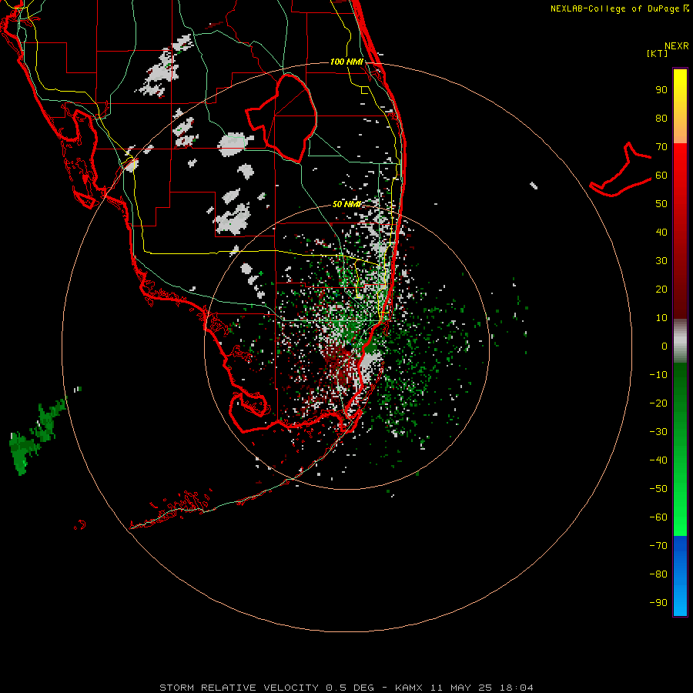Click the 50 NMI range ring label
Screen dimensions: 693x693
click(x=347, y=204)
